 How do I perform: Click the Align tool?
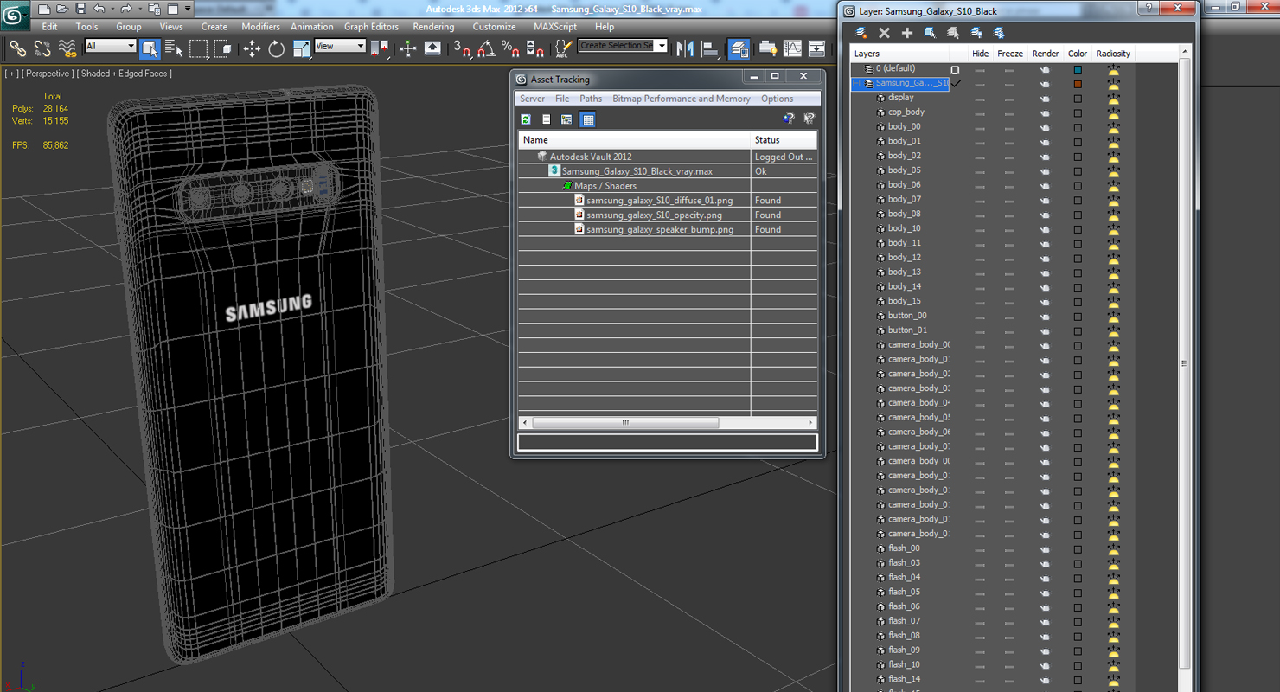click(x=710, y=48)
